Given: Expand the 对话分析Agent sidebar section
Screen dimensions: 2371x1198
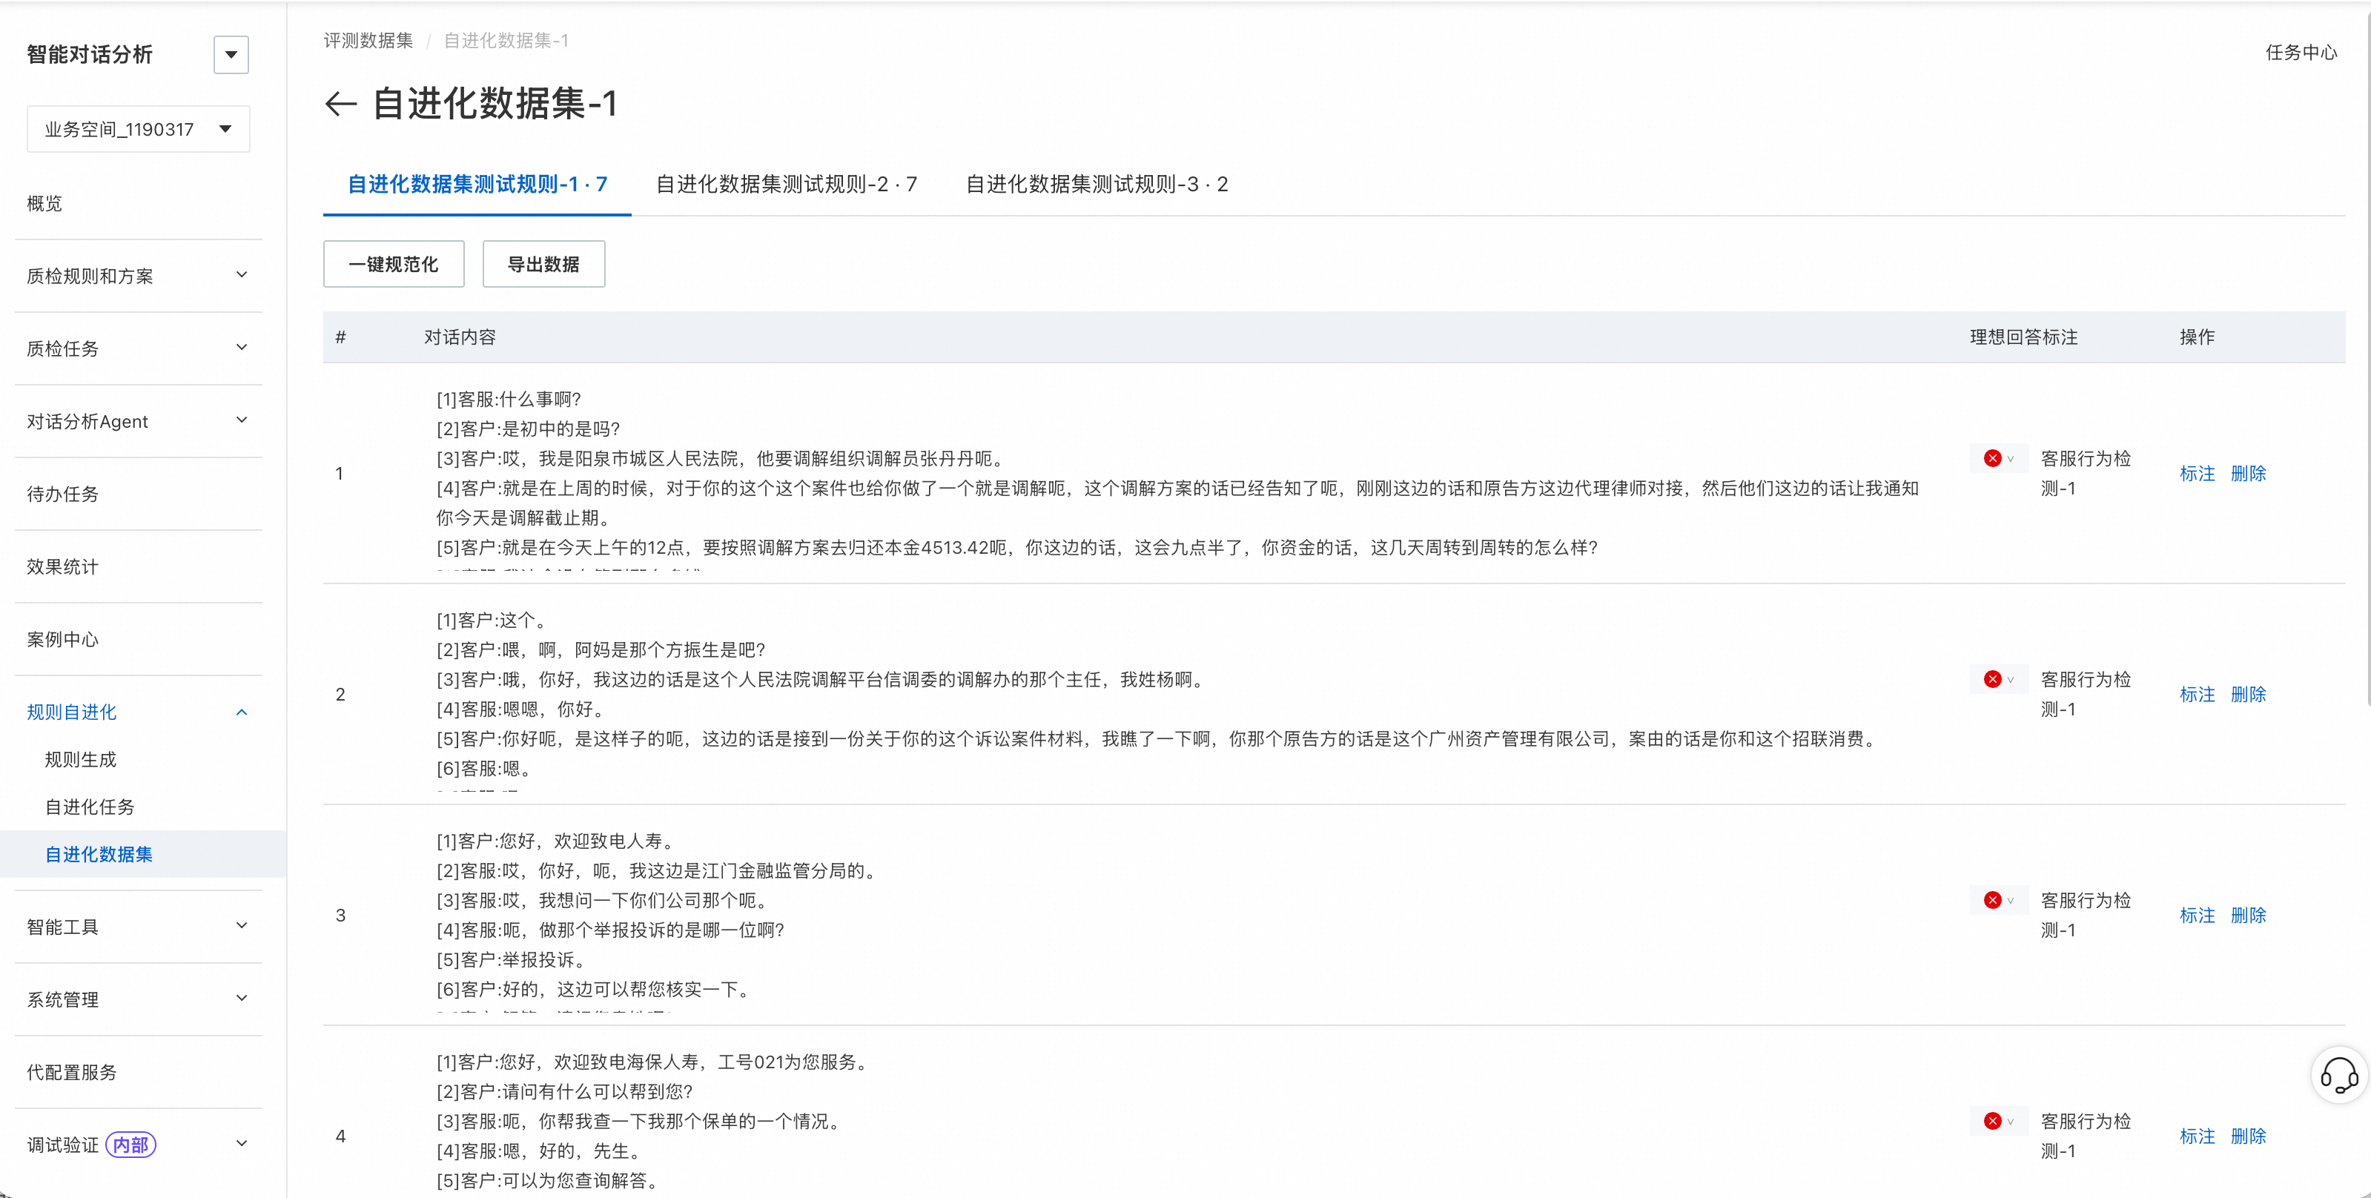Looking at the screenshot, I should tap(138, 421).
